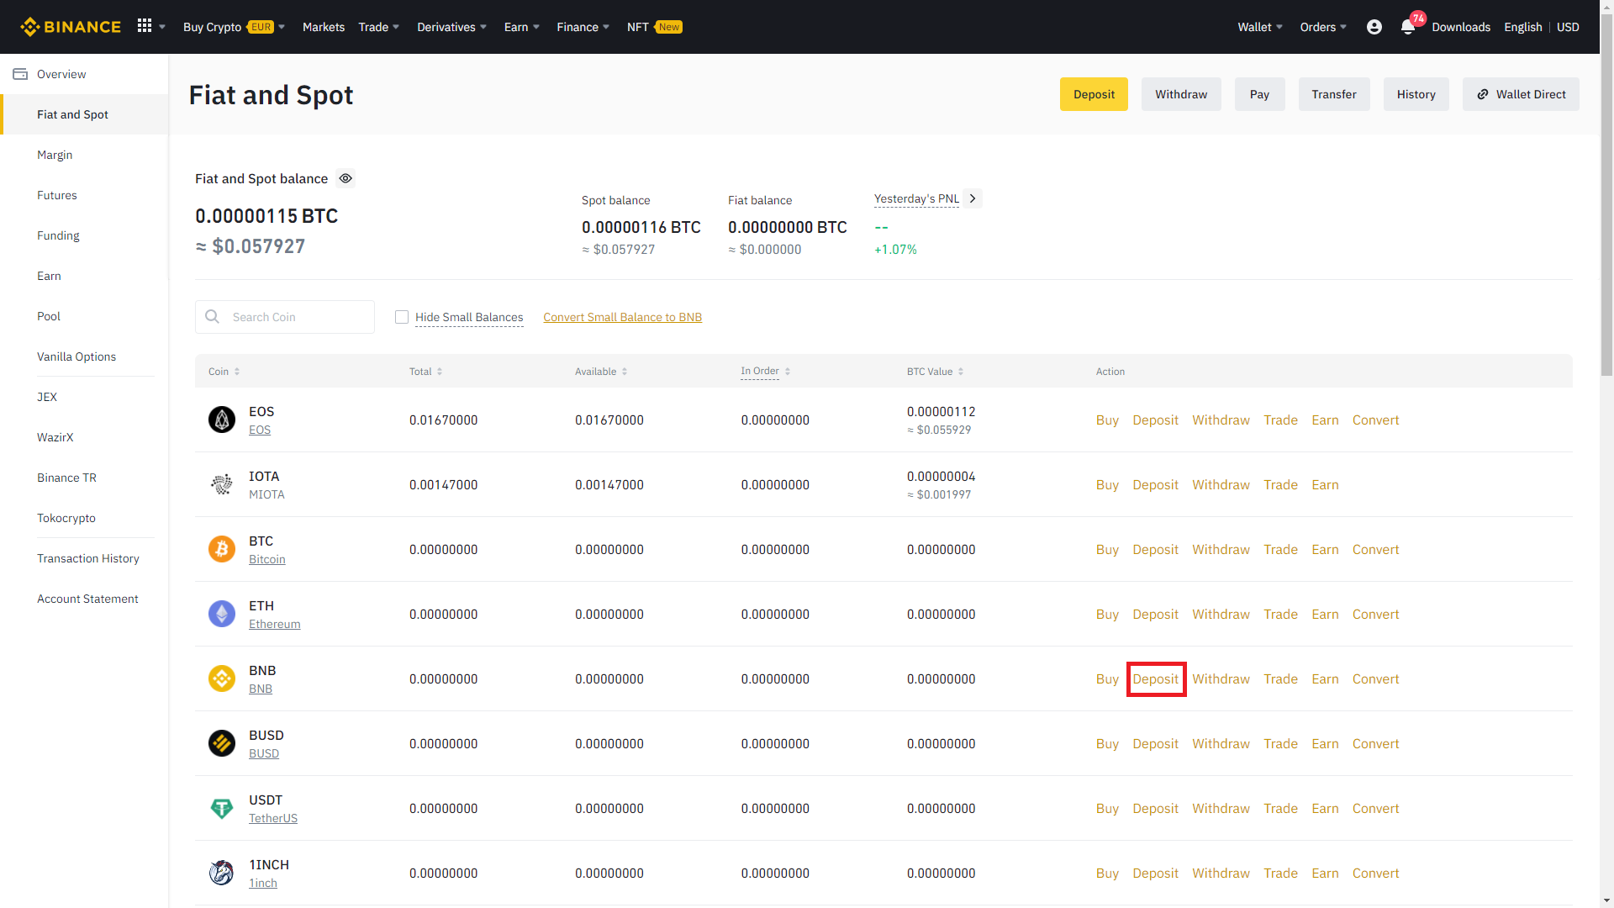Image resolution: width=1614 pixels, height=908 pixels.
Task: Open the apps grid menu icon
Action: (x=145, y=26)
